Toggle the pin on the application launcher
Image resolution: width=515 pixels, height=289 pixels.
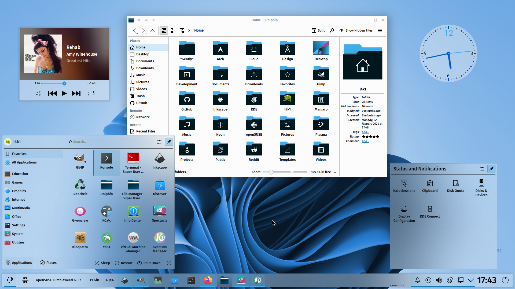pyautogui.click(x=169, y=142)
